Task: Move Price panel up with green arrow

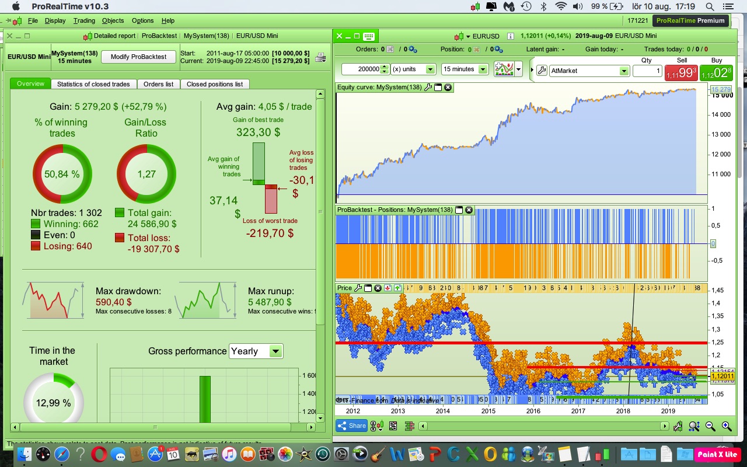Action: [x=397, y=288]
